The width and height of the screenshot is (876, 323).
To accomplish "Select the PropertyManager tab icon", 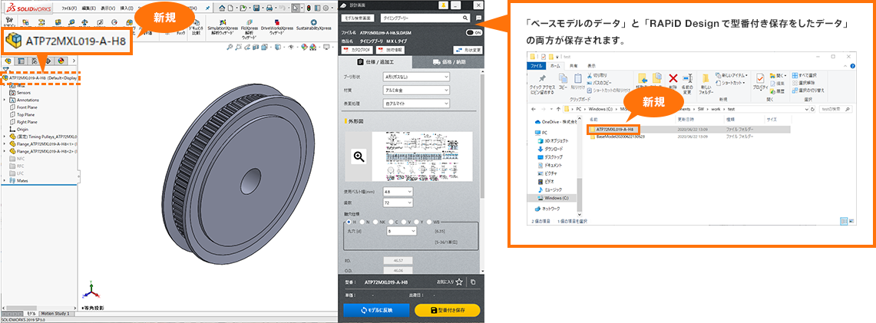I will click(21, 61).
